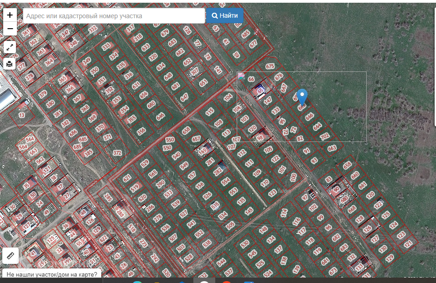Select parcel 349
This screenshot has height=283, width=436.
pos(87,61)
